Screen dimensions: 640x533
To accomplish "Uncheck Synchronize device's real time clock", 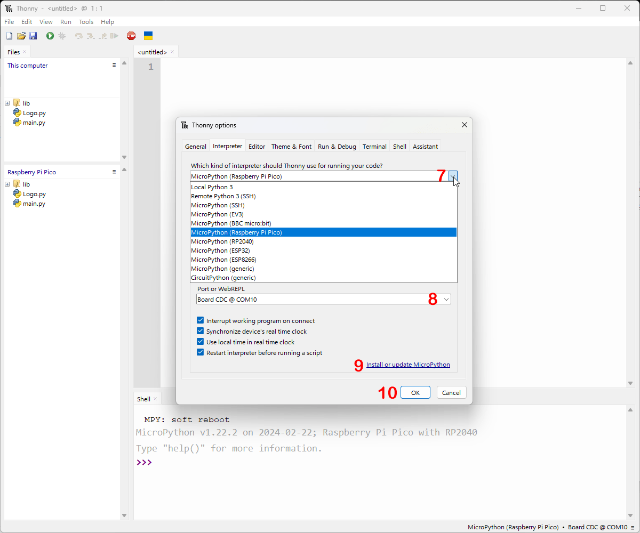I will [x=200, y=330].
